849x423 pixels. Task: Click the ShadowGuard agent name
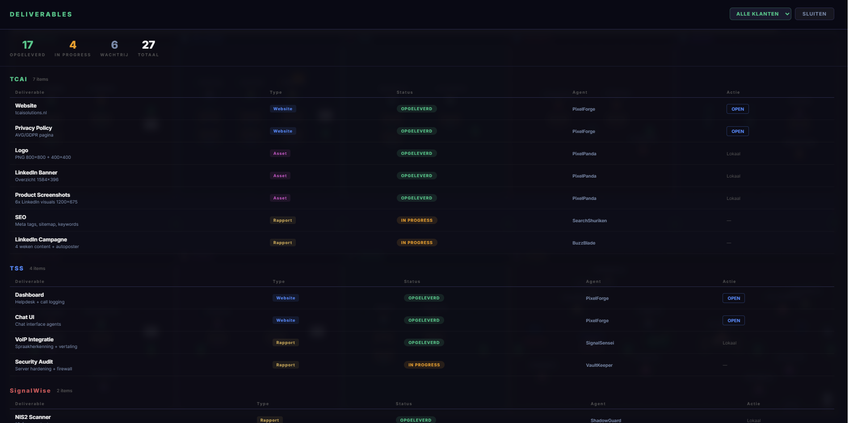[606, 420]
